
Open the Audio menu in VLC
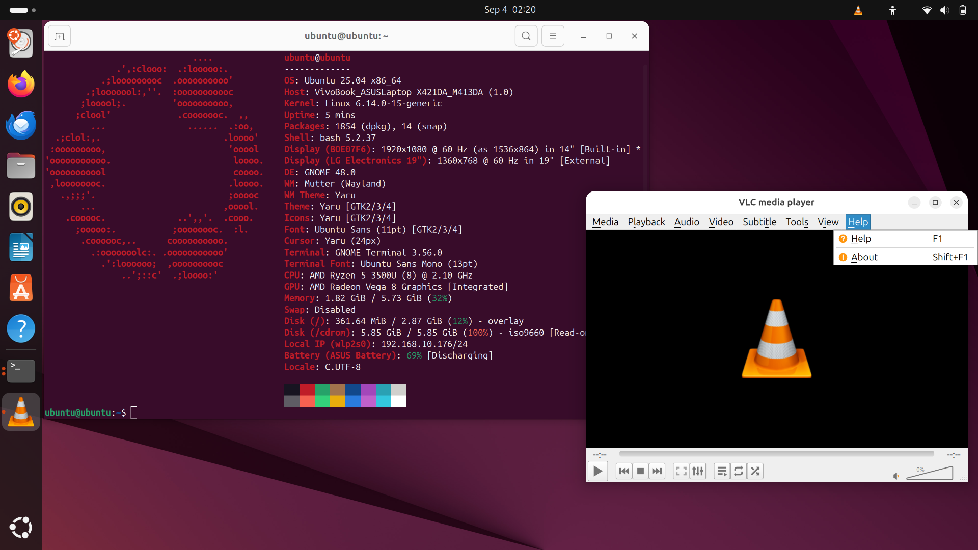coord(686,222)
